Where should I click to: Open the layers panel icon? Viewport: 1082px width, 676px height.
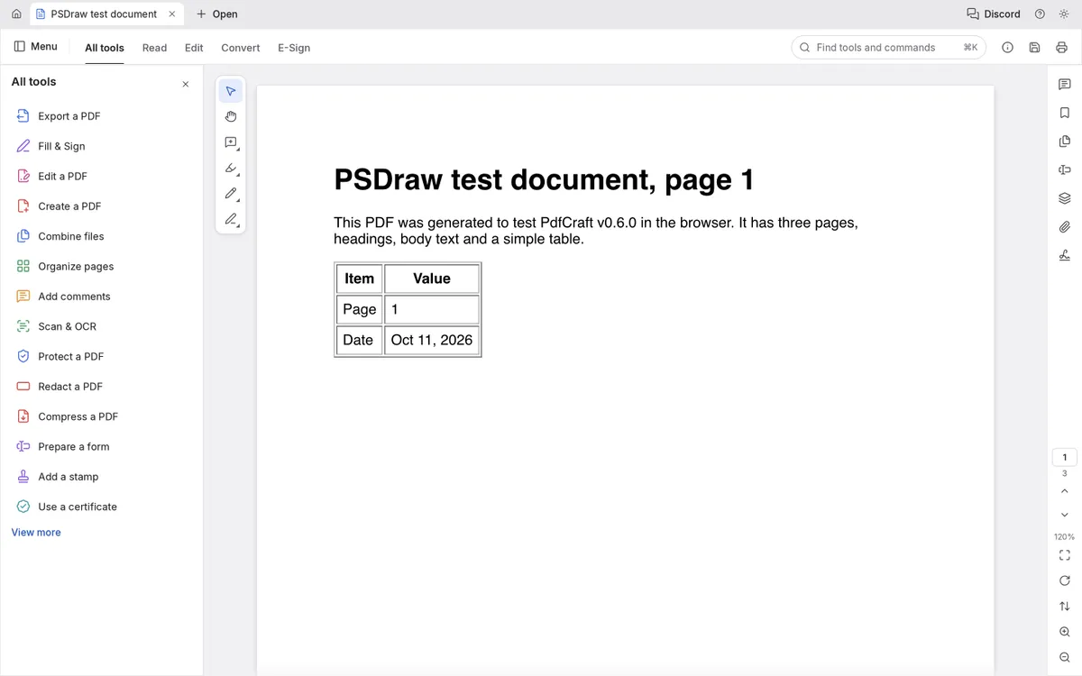[x=1065, y=198]
